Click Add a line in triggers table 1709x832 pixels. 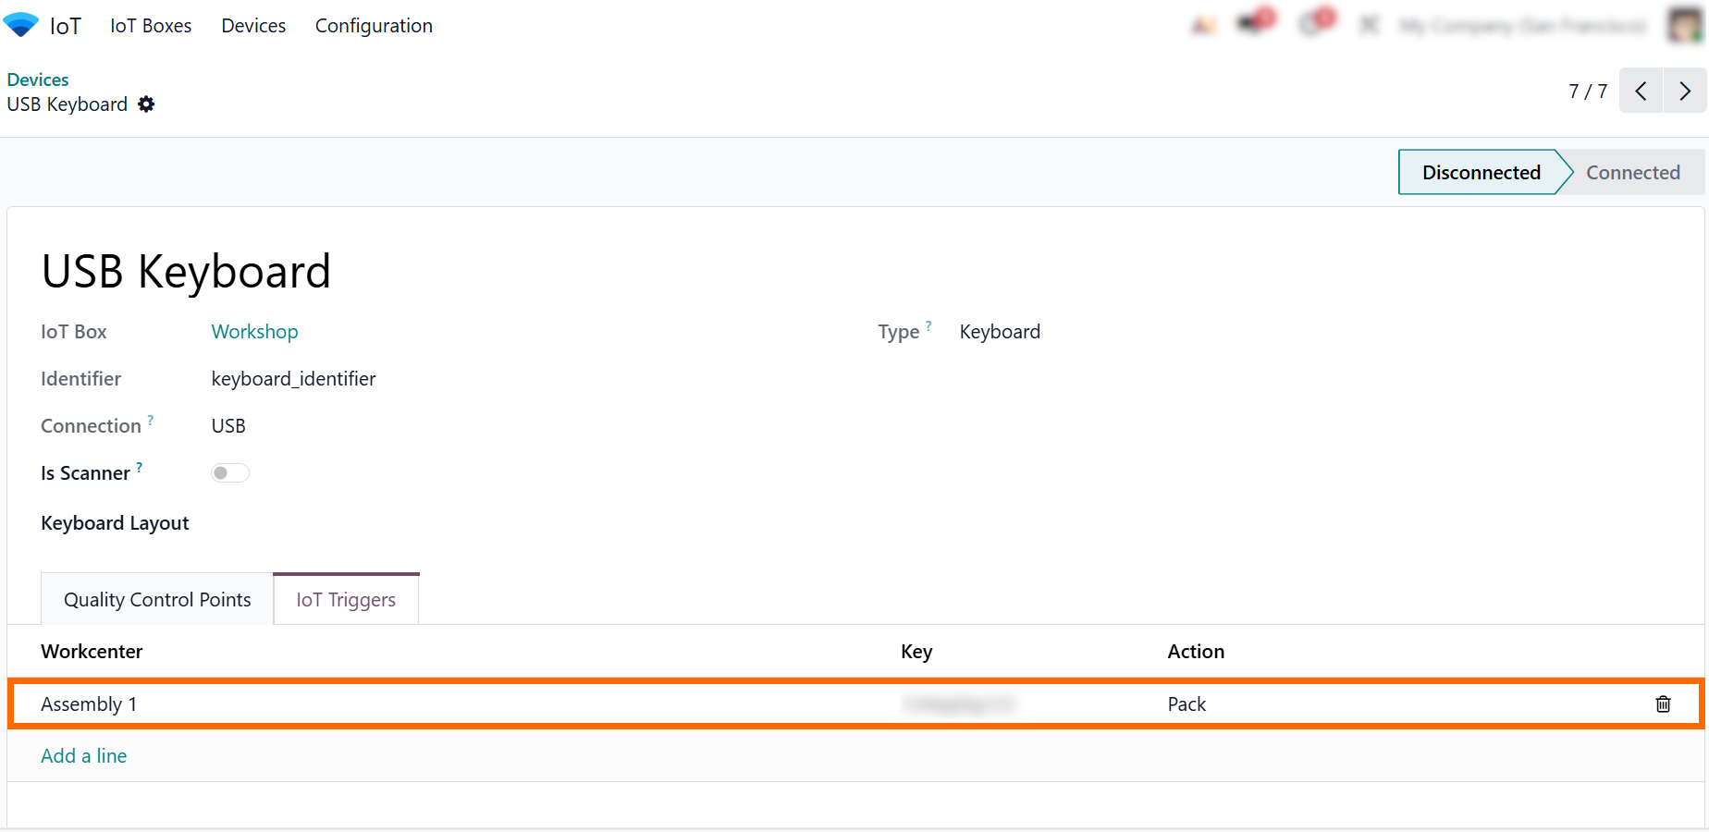pos(84,756)
